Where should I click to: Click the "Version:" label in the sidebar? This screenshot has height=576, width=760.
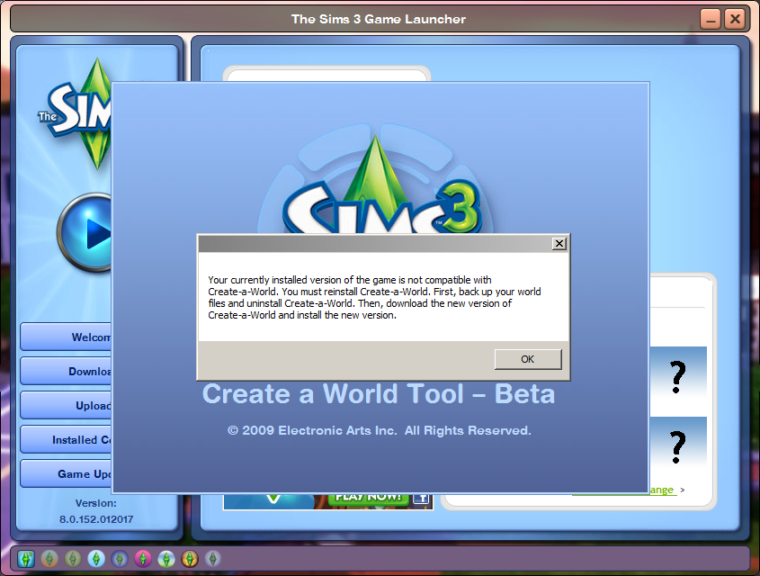point(96,503)
